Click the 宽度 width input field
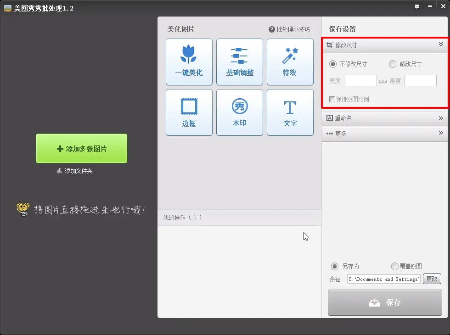The height and width of the screenshot is (335, 450). coord(361,81)
